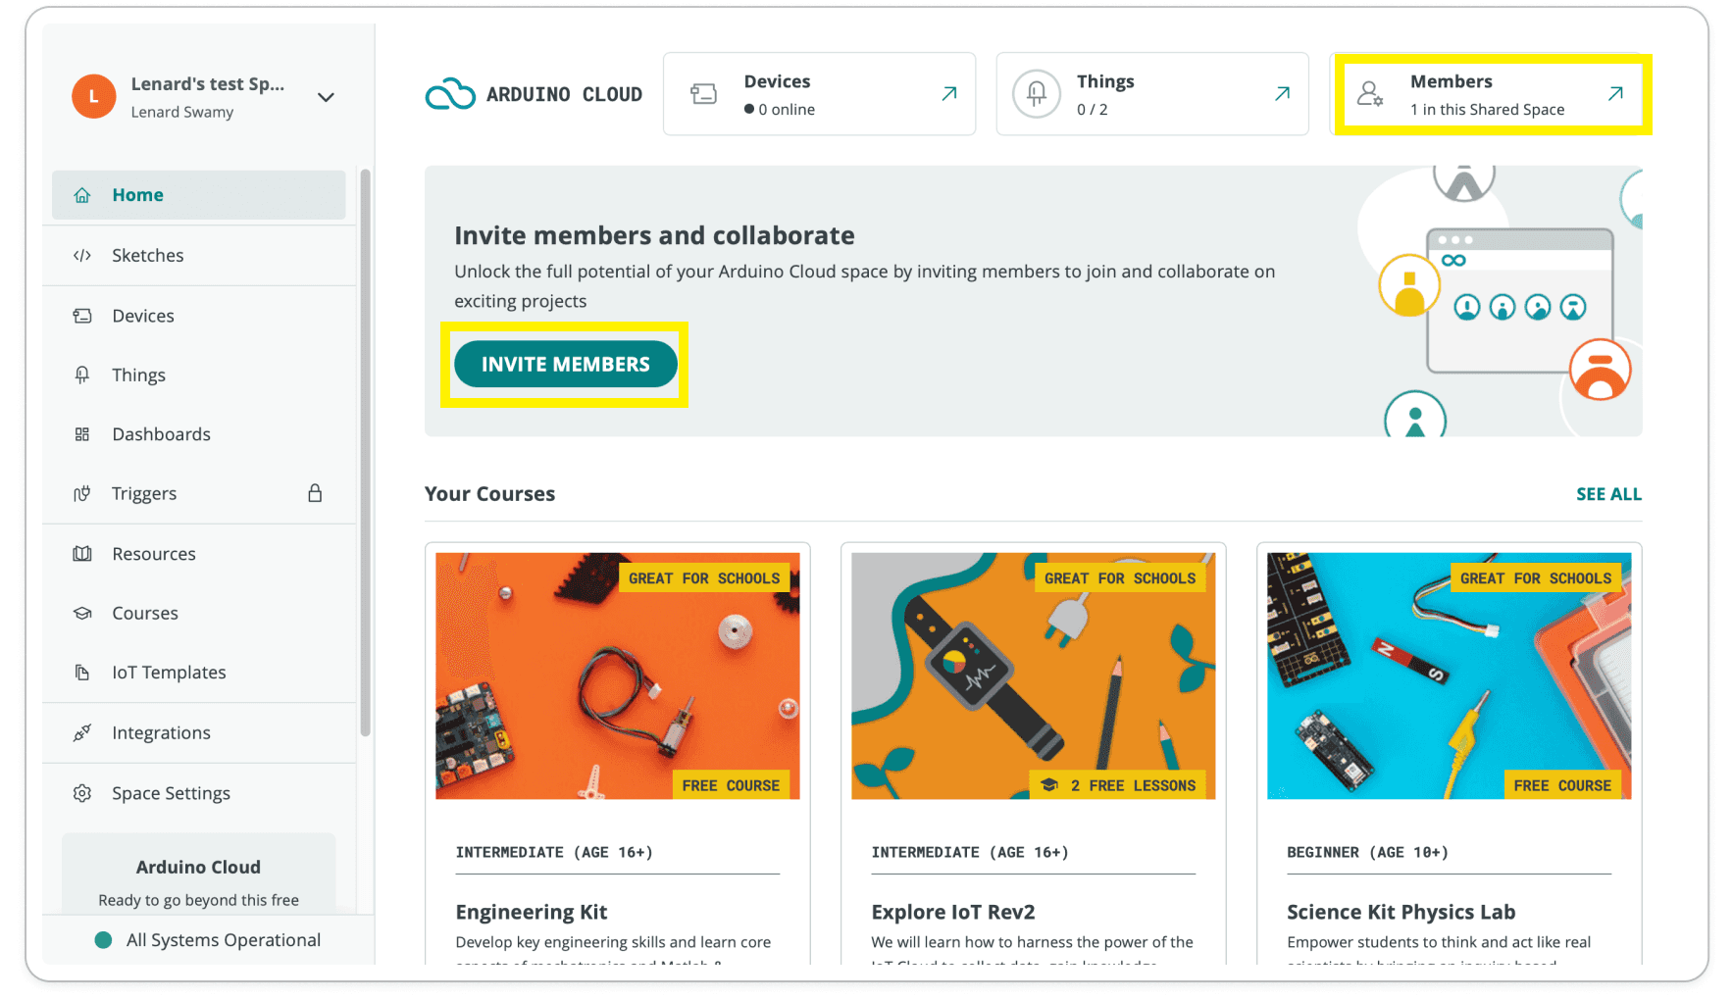Screen dimensions: 1732x1000
Task: Click the Space Settings gear icon
Action: (82, 793)
